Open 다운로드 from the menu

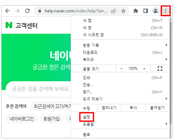pyautogui.click(x=120, y=52)
